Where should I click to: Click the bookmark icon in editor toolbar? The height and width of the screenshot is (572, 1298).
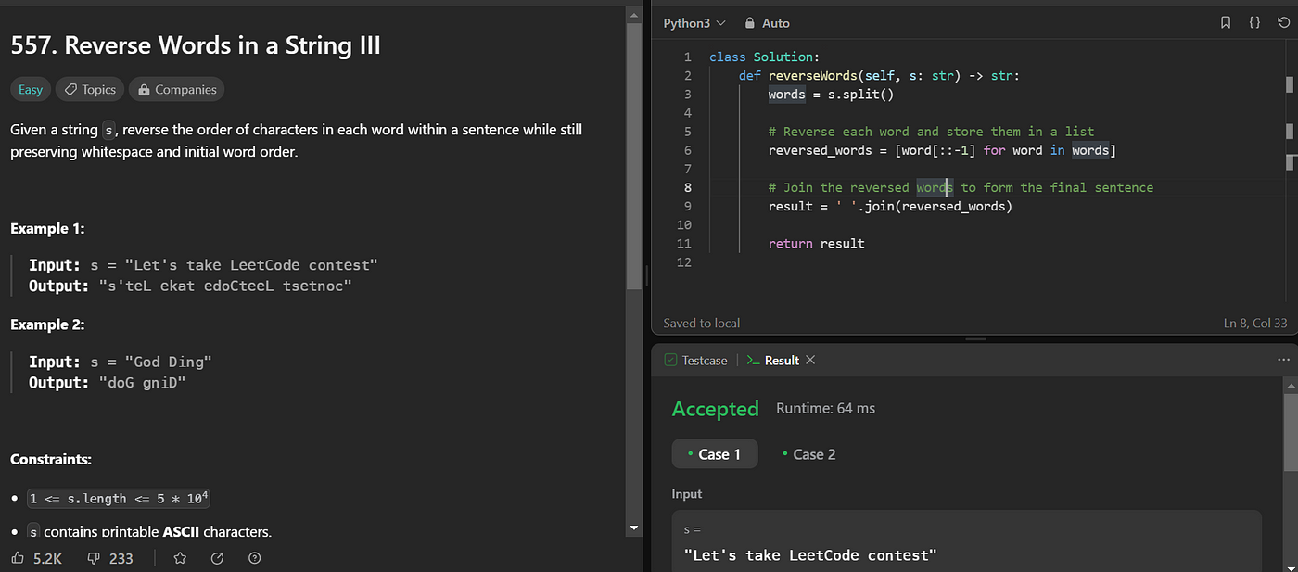click(1226, 23)
